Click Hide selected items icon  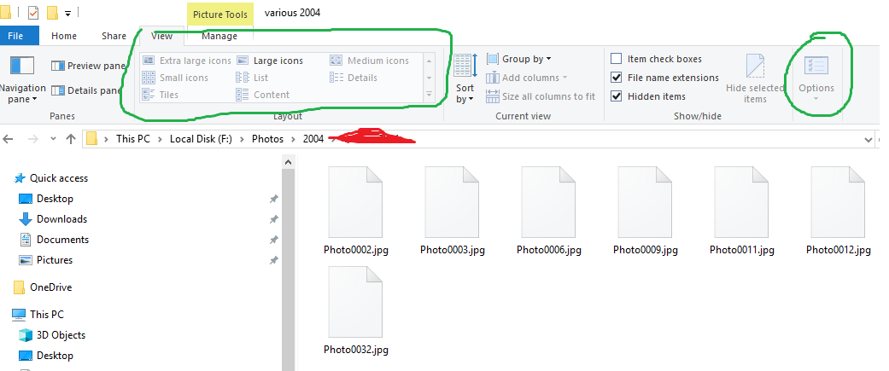(x=755, y=79)
